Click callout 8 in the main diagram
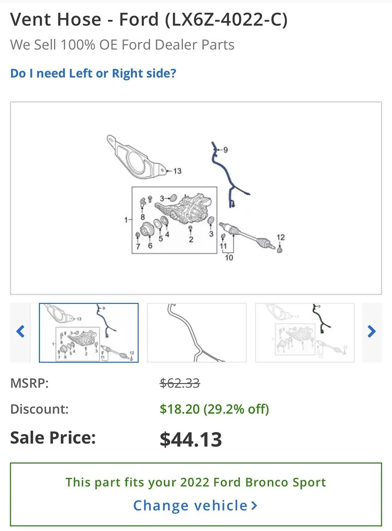The width and height of the screenshot is (392, 531). click(143, 217)
